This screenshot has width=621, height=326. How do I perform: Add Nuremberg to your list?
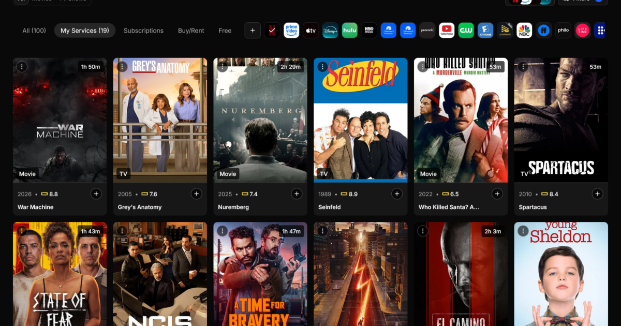coord(297,194)
